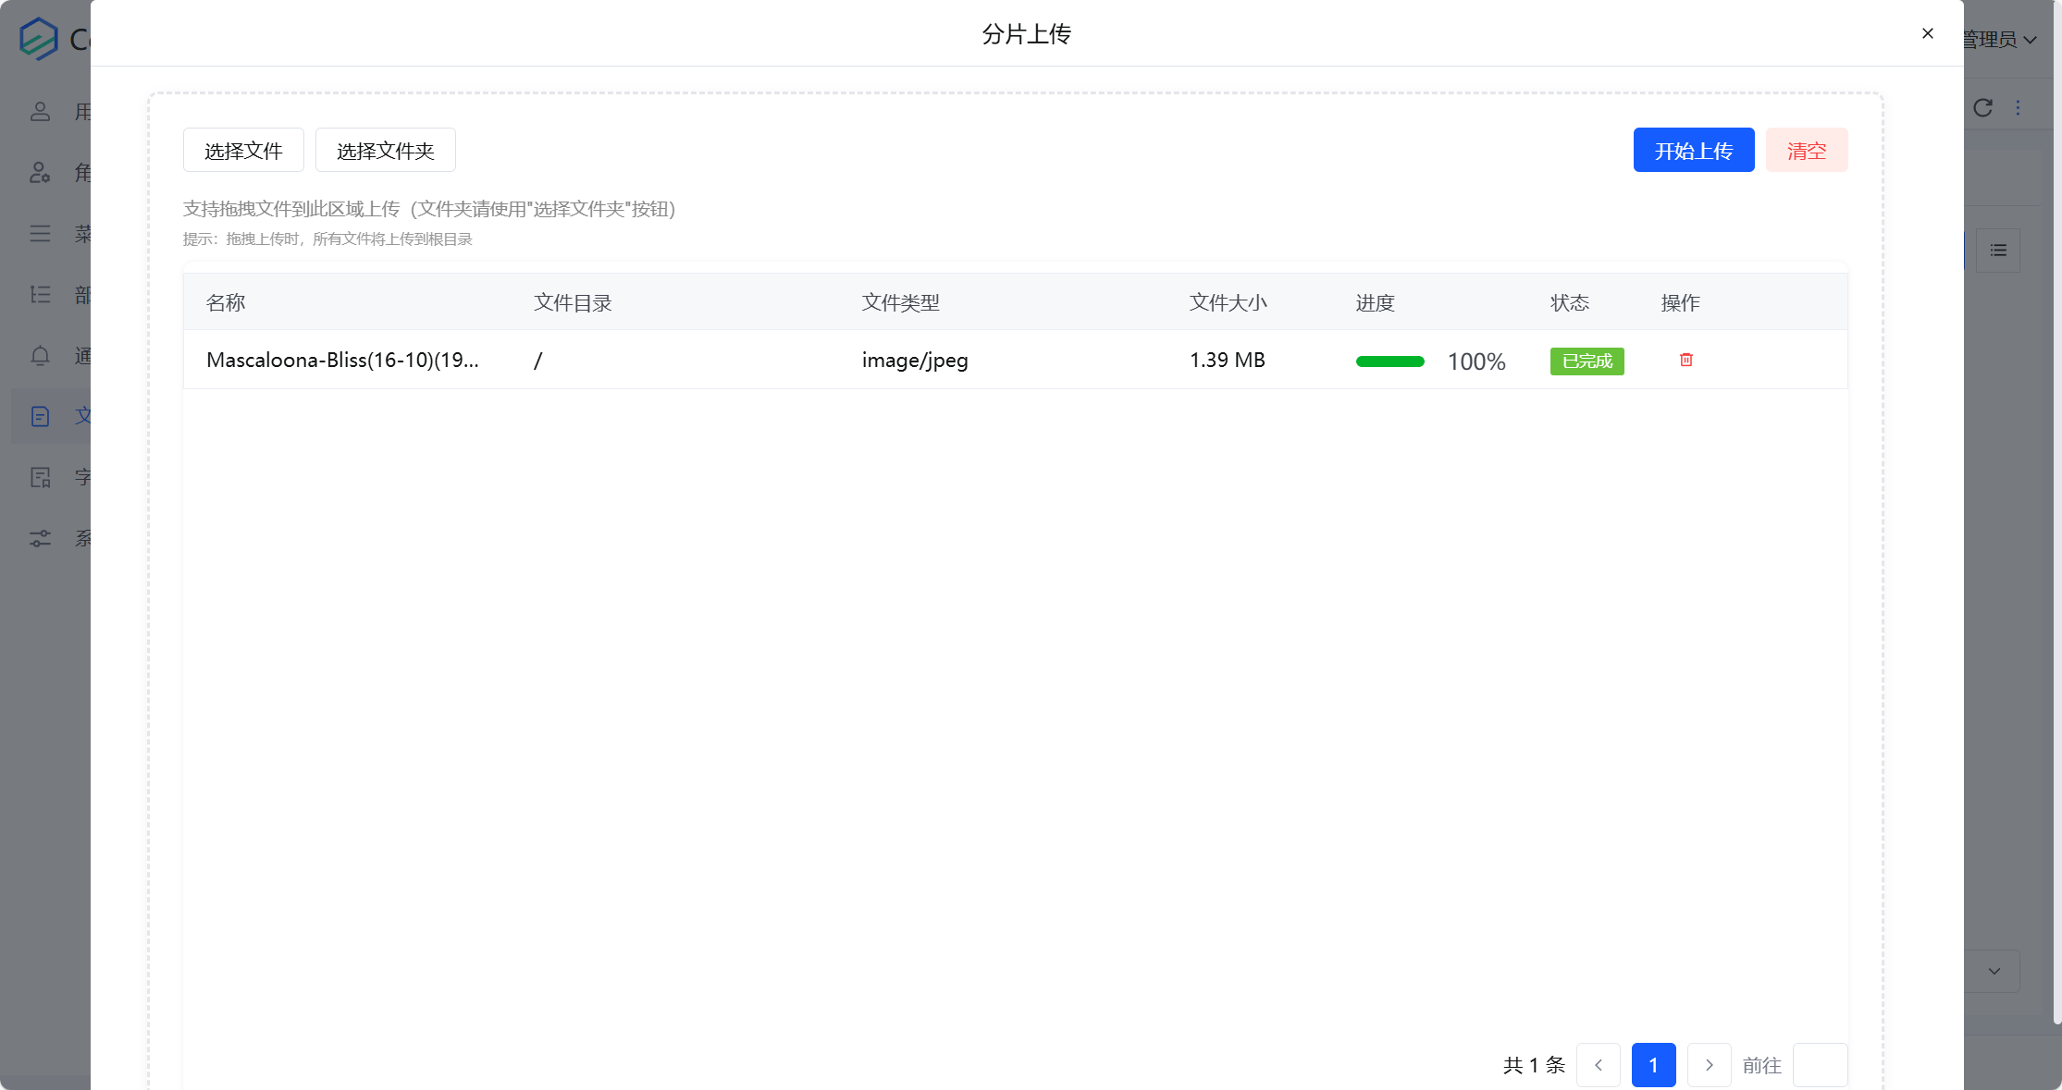Click the user icon in the sidebar
2062x1090 pixels.
(40, 112)
